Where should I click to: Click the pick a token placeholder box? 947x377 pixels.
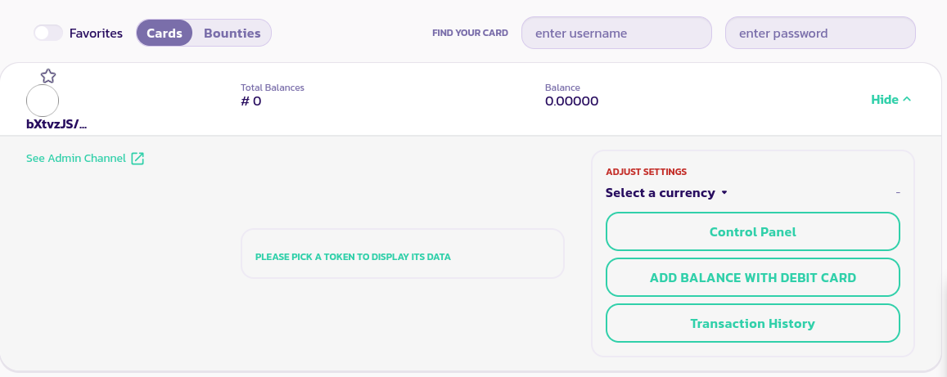pyautogui.click(x=402, y=254)
